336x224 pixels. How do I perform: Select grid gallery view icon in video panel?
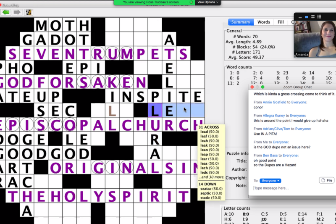click(x=319, y=16)
